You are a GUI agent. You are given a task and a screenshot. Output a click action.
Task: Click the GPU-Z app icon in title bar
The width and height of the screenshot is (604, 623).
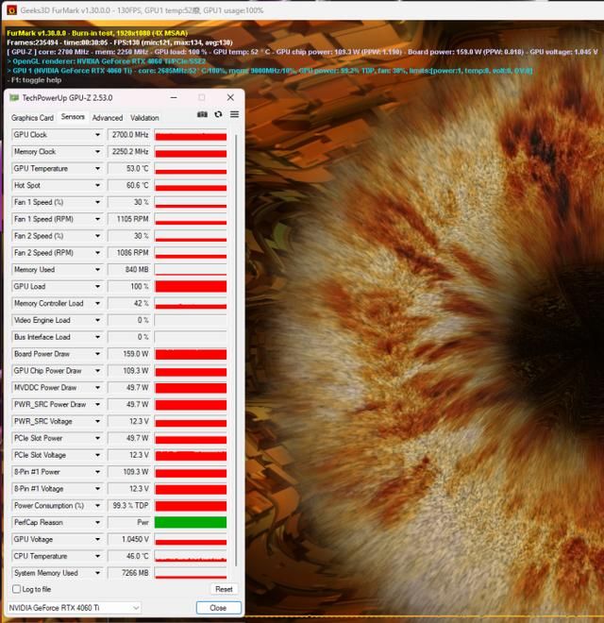coord(14,98)
